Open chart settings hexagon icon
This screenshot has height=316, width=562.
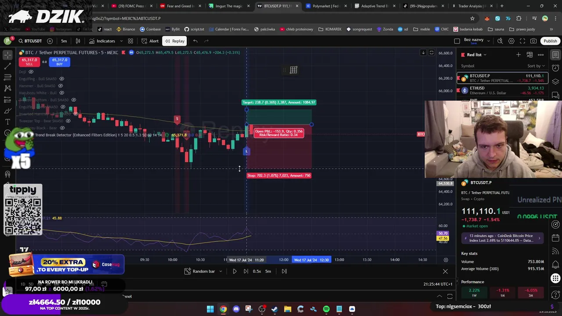coord(512,41)
